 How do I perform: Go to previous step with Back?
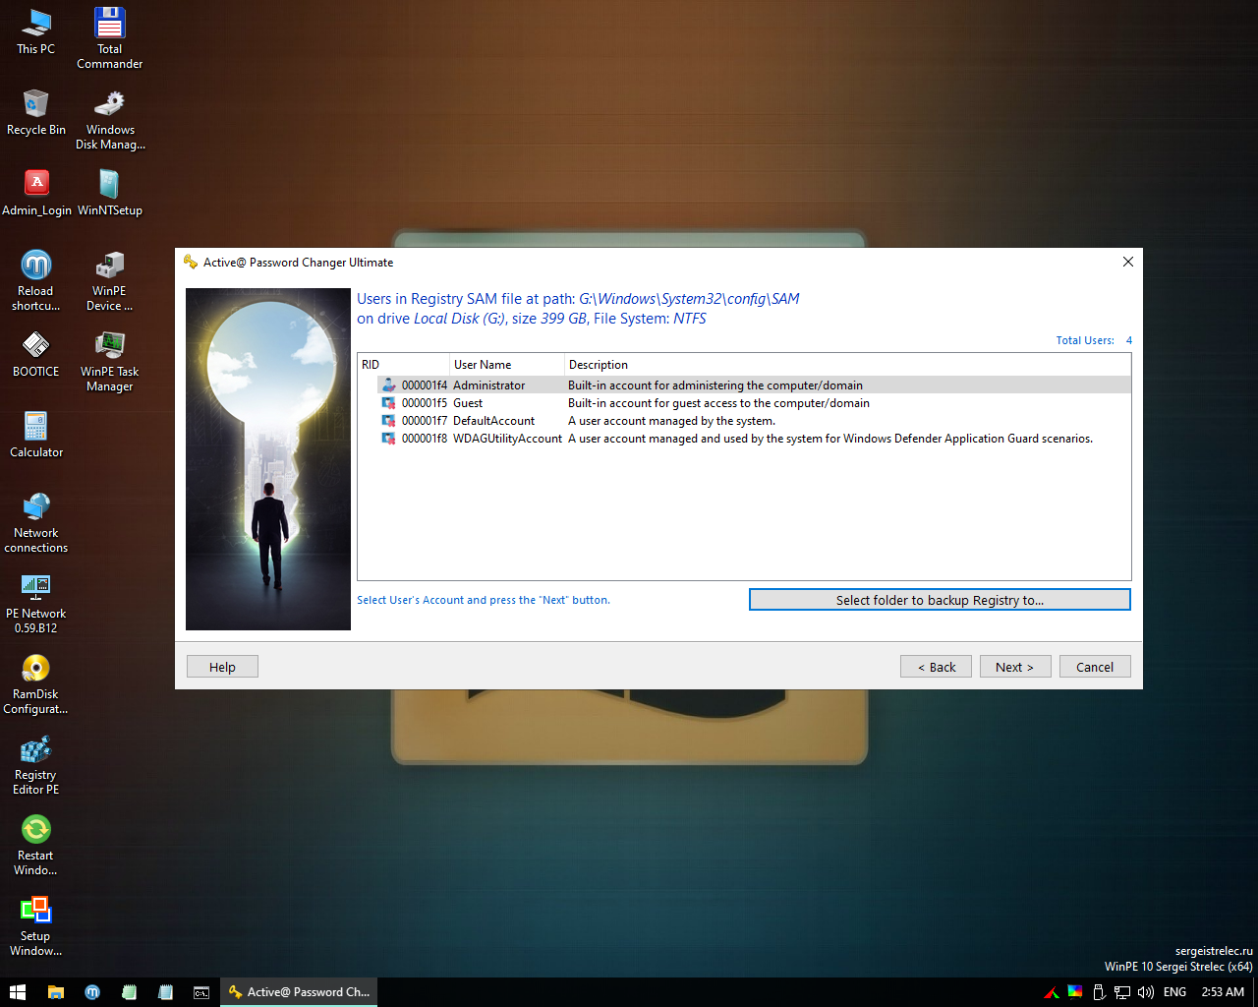click(x=936, y=667)
